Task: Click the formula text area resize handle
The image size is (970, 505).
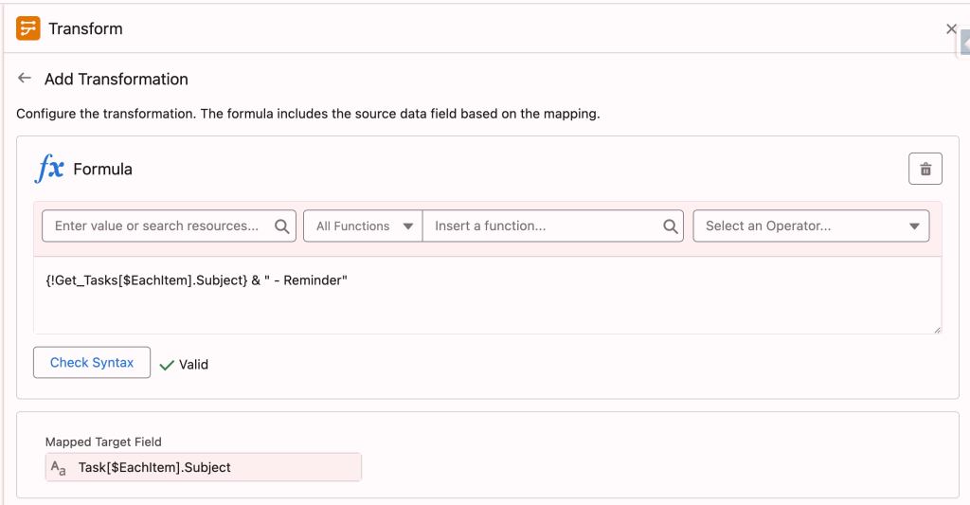Action: point(937,329)
